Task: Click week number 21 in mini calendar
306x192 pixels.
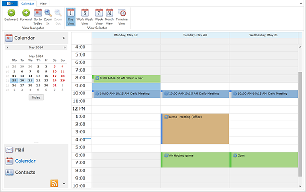Action: 7,81
